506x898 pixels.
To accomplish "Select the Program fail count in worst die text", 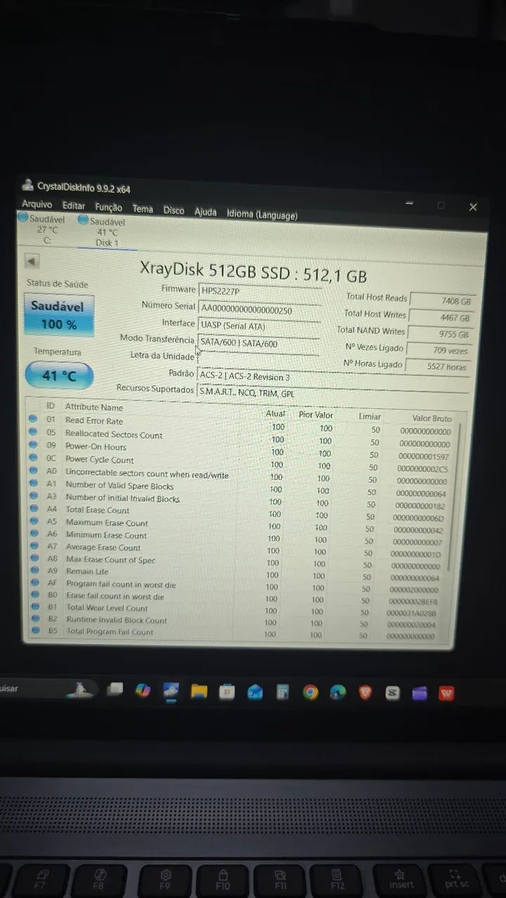I will coord(121,584).
